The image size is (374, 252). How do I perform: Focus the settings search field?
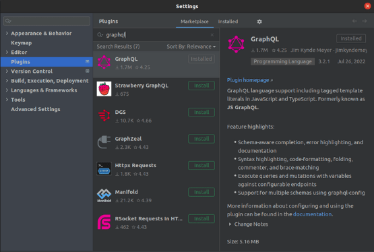pos(46,21)
